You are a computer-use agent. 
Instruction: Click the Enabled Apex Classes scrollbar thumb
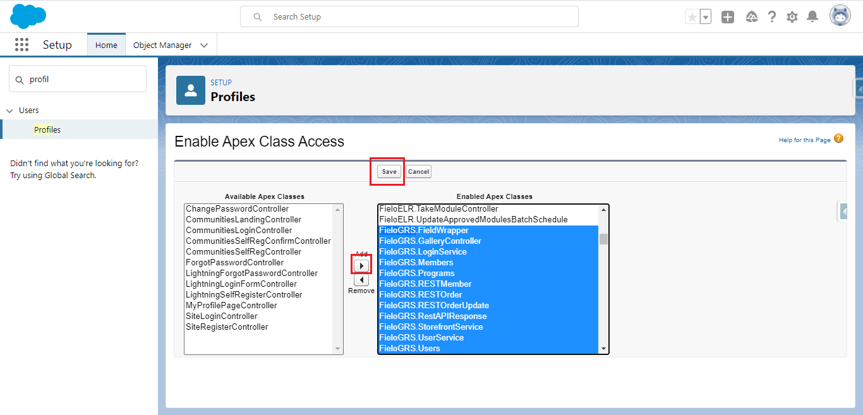(603, 239)
